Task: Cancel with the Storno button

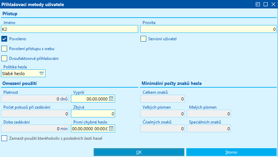Action: pos(231,152)
